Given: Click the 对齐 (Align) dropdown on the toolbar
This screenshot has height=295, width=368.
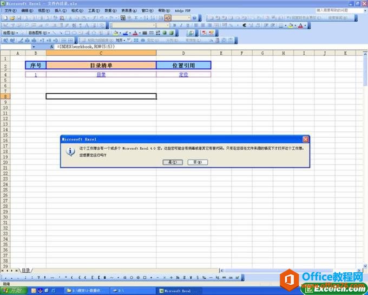Looking at the screenshot, I should pos(120,40).
